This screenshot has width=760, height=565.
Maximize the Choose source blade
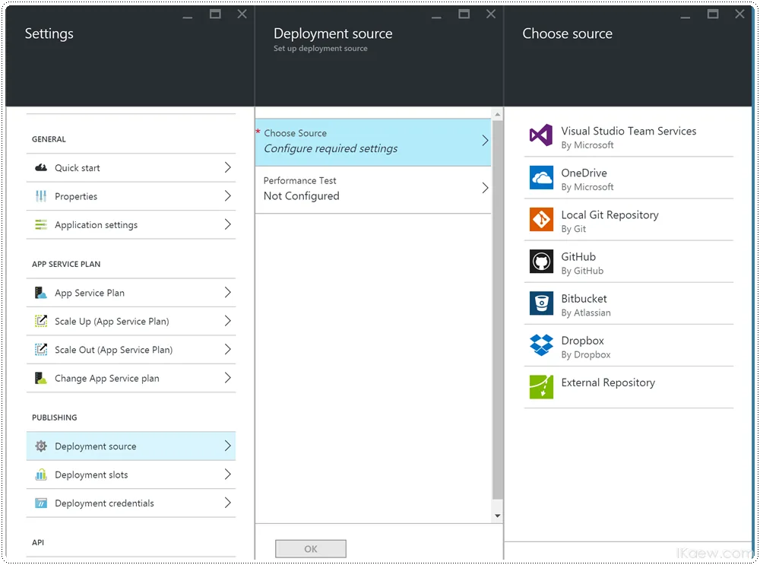713,14
